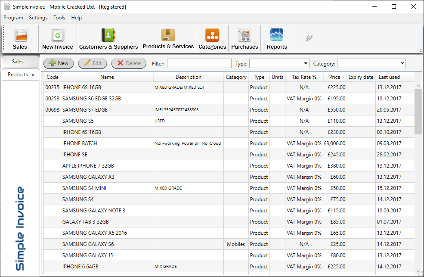
Task: Click the New product button
Action: point(59,63)
